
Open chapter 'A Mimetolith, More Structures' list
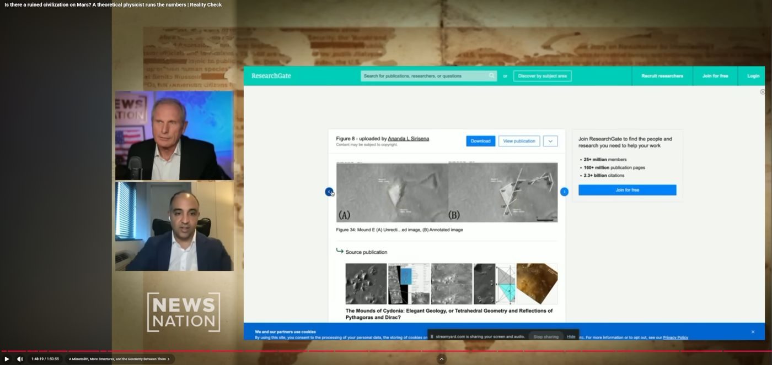pos(120,359)
